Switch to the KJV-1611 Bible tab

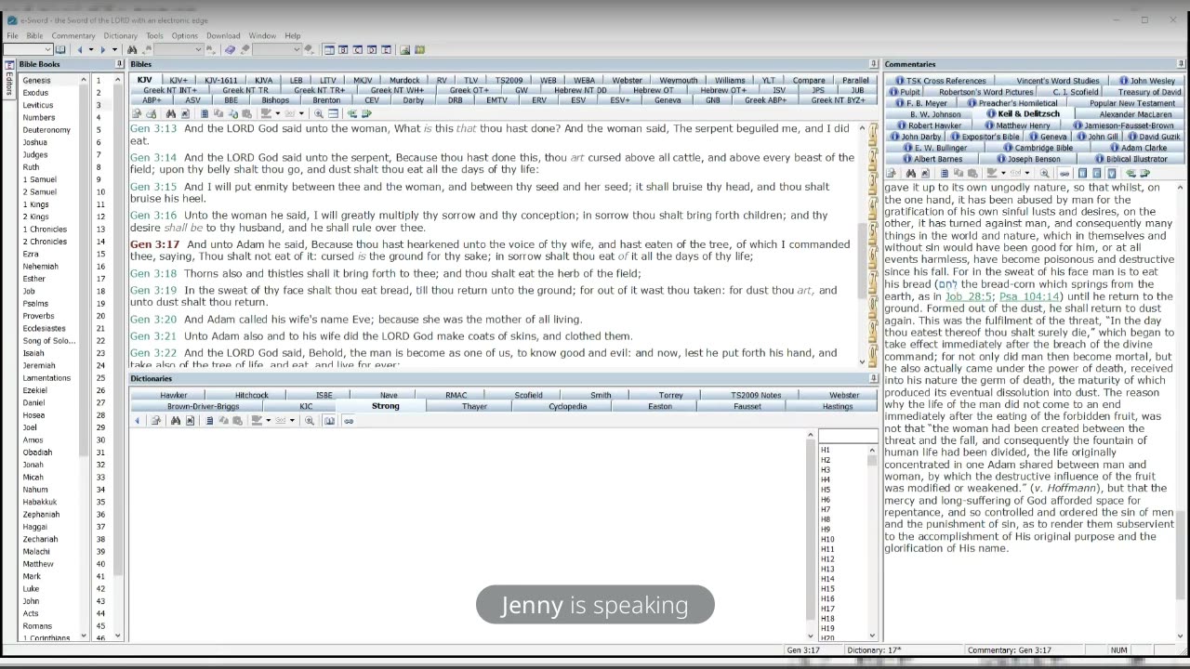[x=221, y=80]
